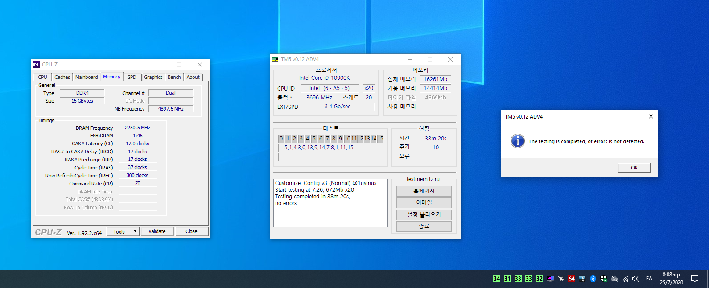Click the RAS# Precharge (tRP) value
The image size is (709, 288).
137,159
